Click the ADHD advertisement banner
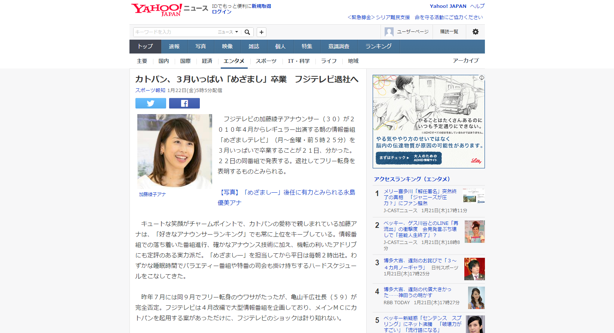This screenshot has width=614, height=333. point(429,122)
